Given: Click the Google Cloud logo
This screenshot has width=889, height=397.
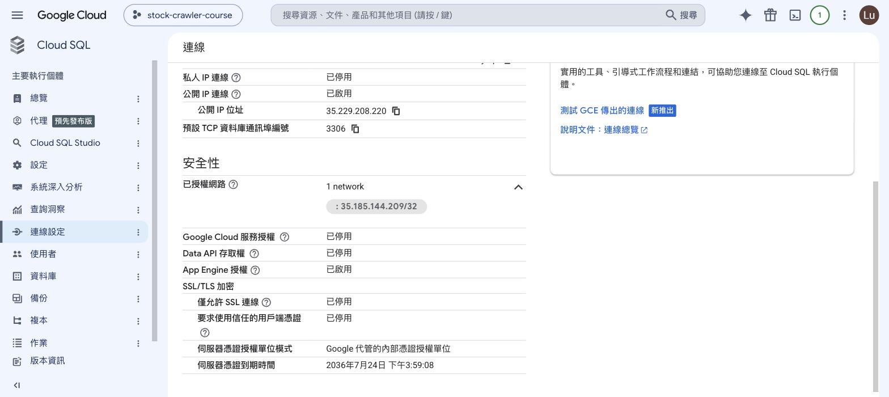Looking at the screenshot, I should pyautogui.click(x=71, y=15).
